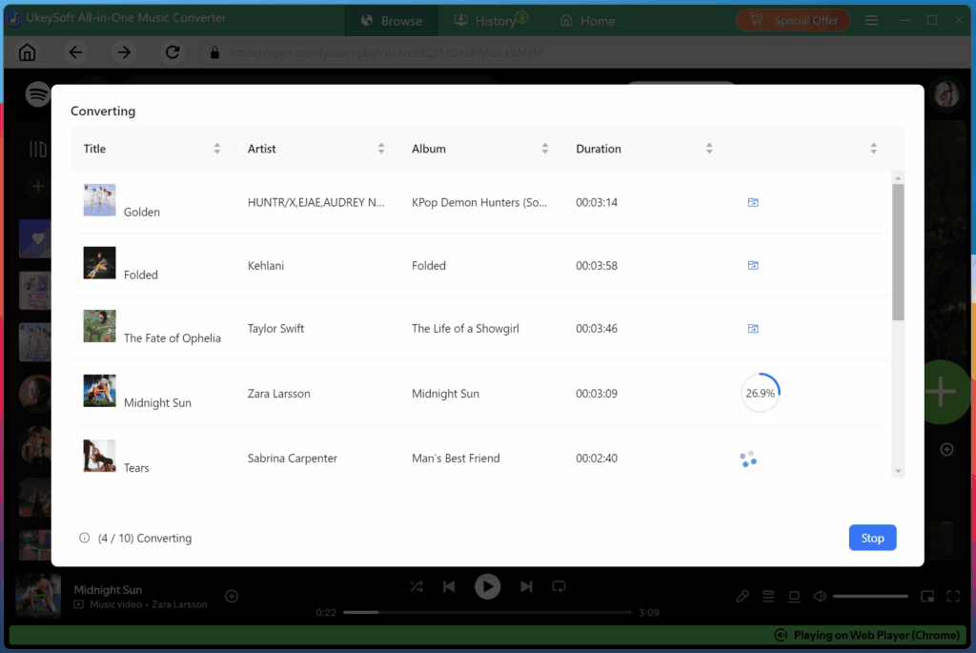The width and height of the screenshot is (976, 653).
Task: Click the page reload icon
Action: [x=173, y=52]
